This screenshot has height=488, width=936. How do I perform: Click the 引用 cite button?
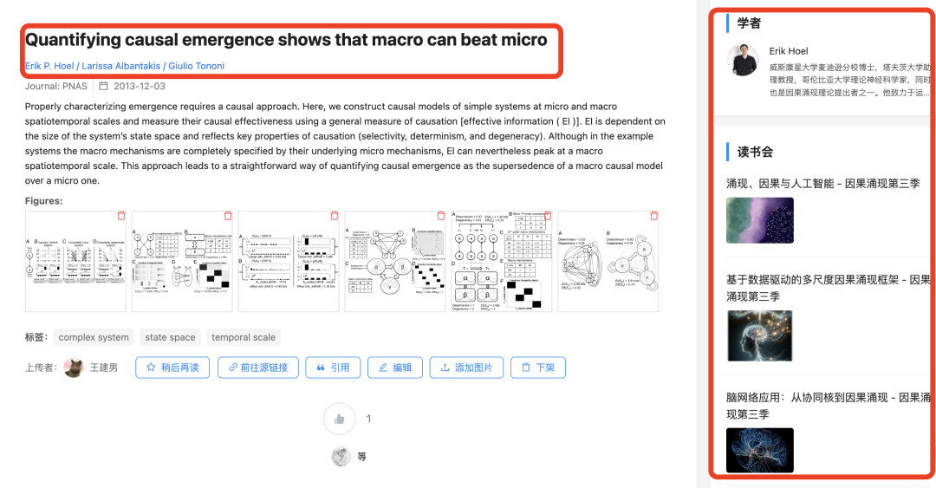[333, 368]
